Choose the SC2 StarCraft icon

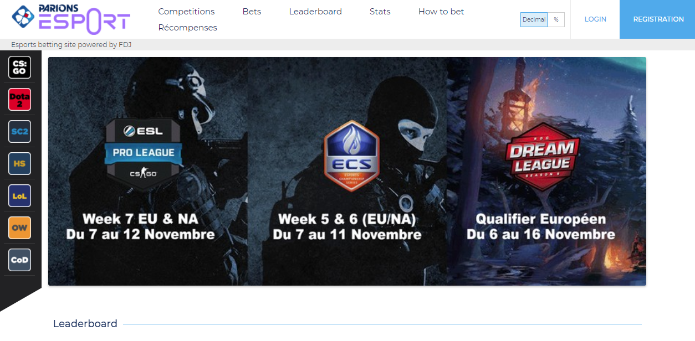[x=19, y=132]
